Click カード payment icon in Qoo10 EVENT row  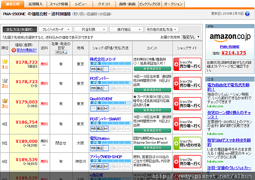[x=106, y=109]
